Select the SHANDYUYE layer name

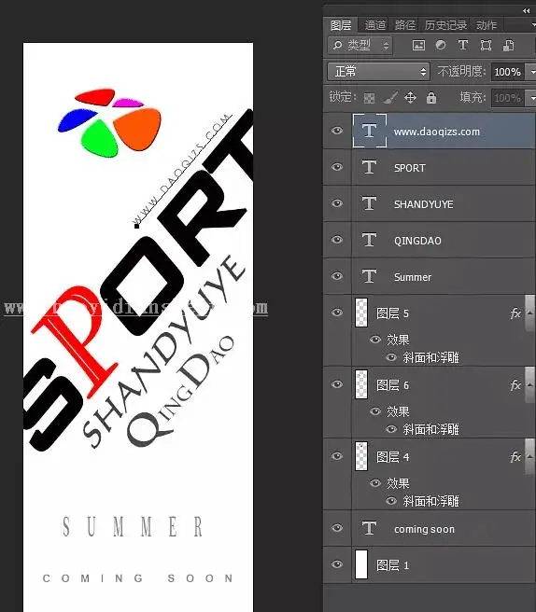pos(424,204)
